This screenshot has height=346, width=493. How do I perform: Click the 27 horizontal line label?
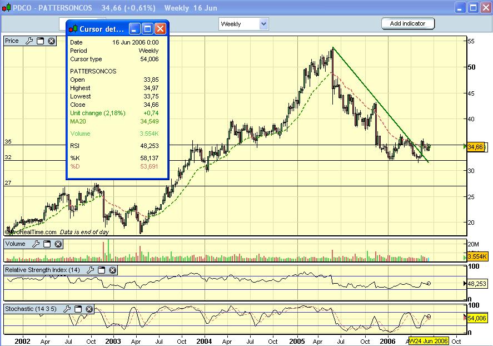(x=8, y=183)
